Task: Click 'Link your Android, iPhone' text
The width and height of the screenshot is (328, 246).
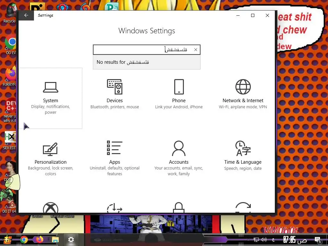Action: 179,107
